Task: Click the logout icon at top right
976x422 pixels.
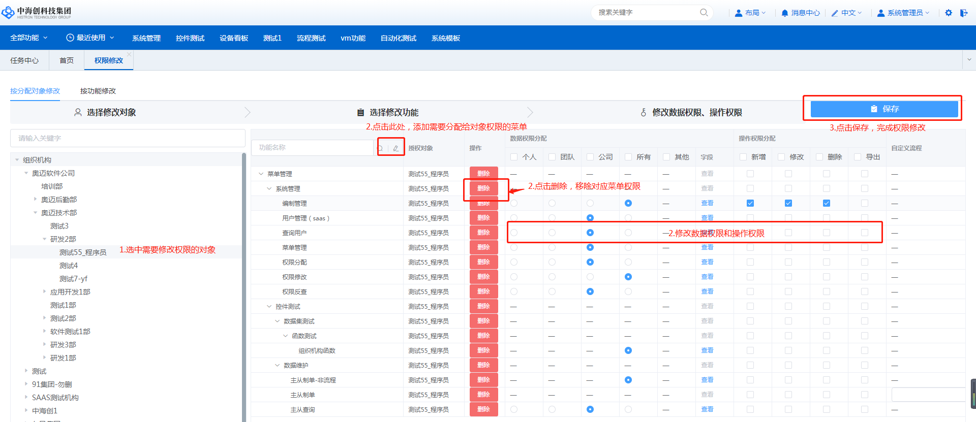Action: [x=963, y=13]
